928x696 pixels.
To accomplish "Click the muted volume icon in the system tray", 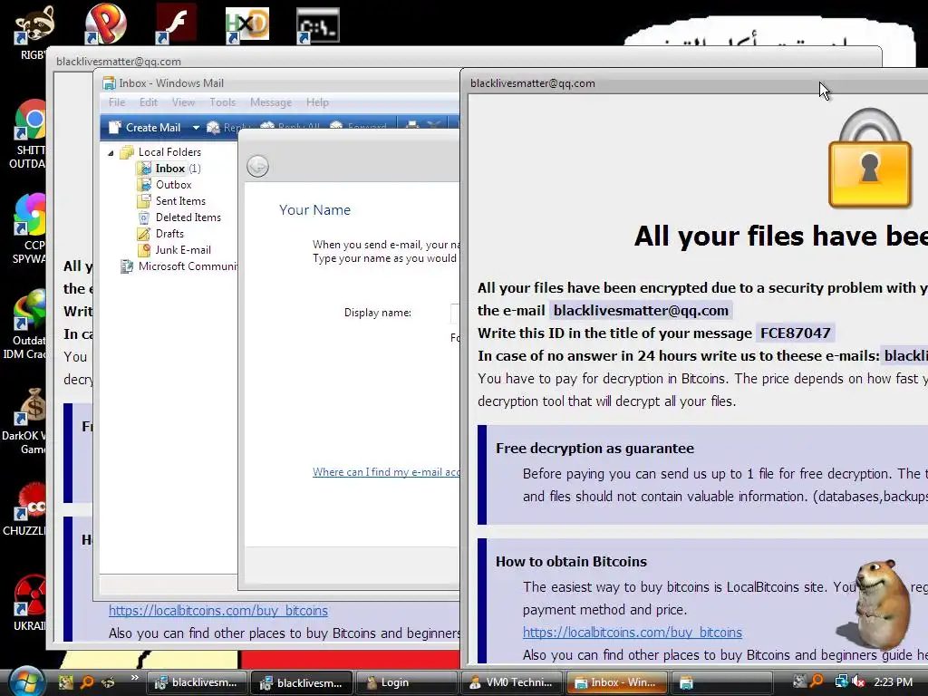I will [x=857, y=682].
